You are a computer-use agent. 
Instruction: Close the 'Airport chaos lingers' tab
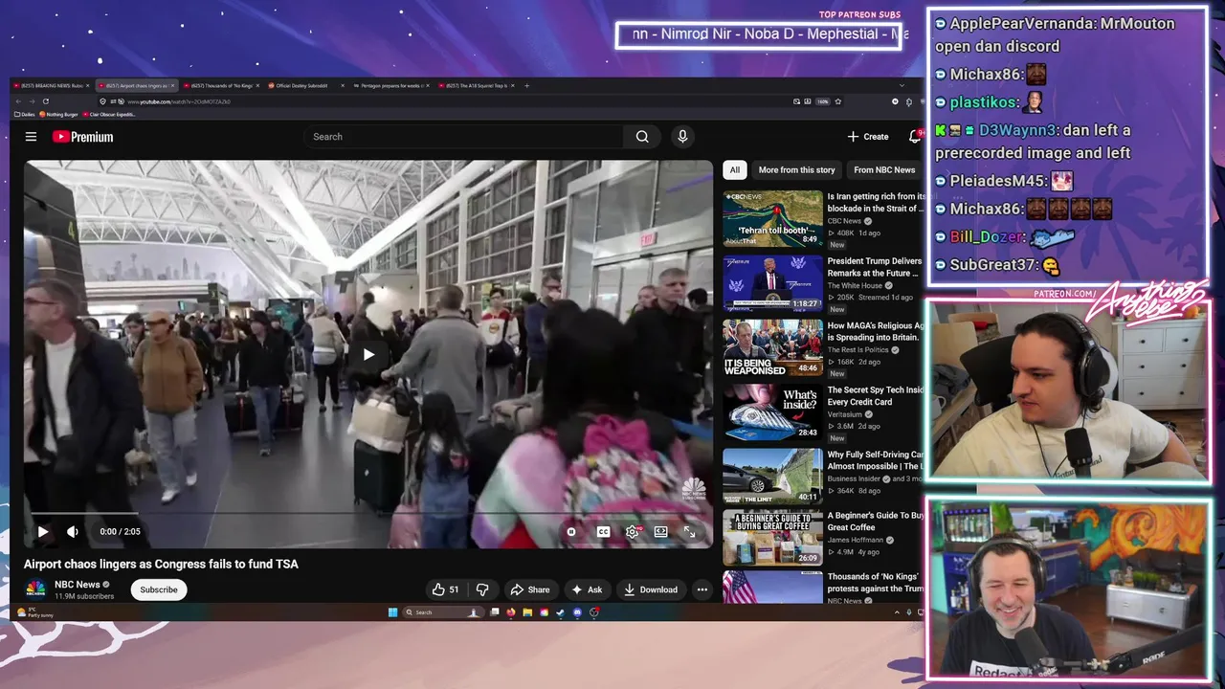(172, 85)
